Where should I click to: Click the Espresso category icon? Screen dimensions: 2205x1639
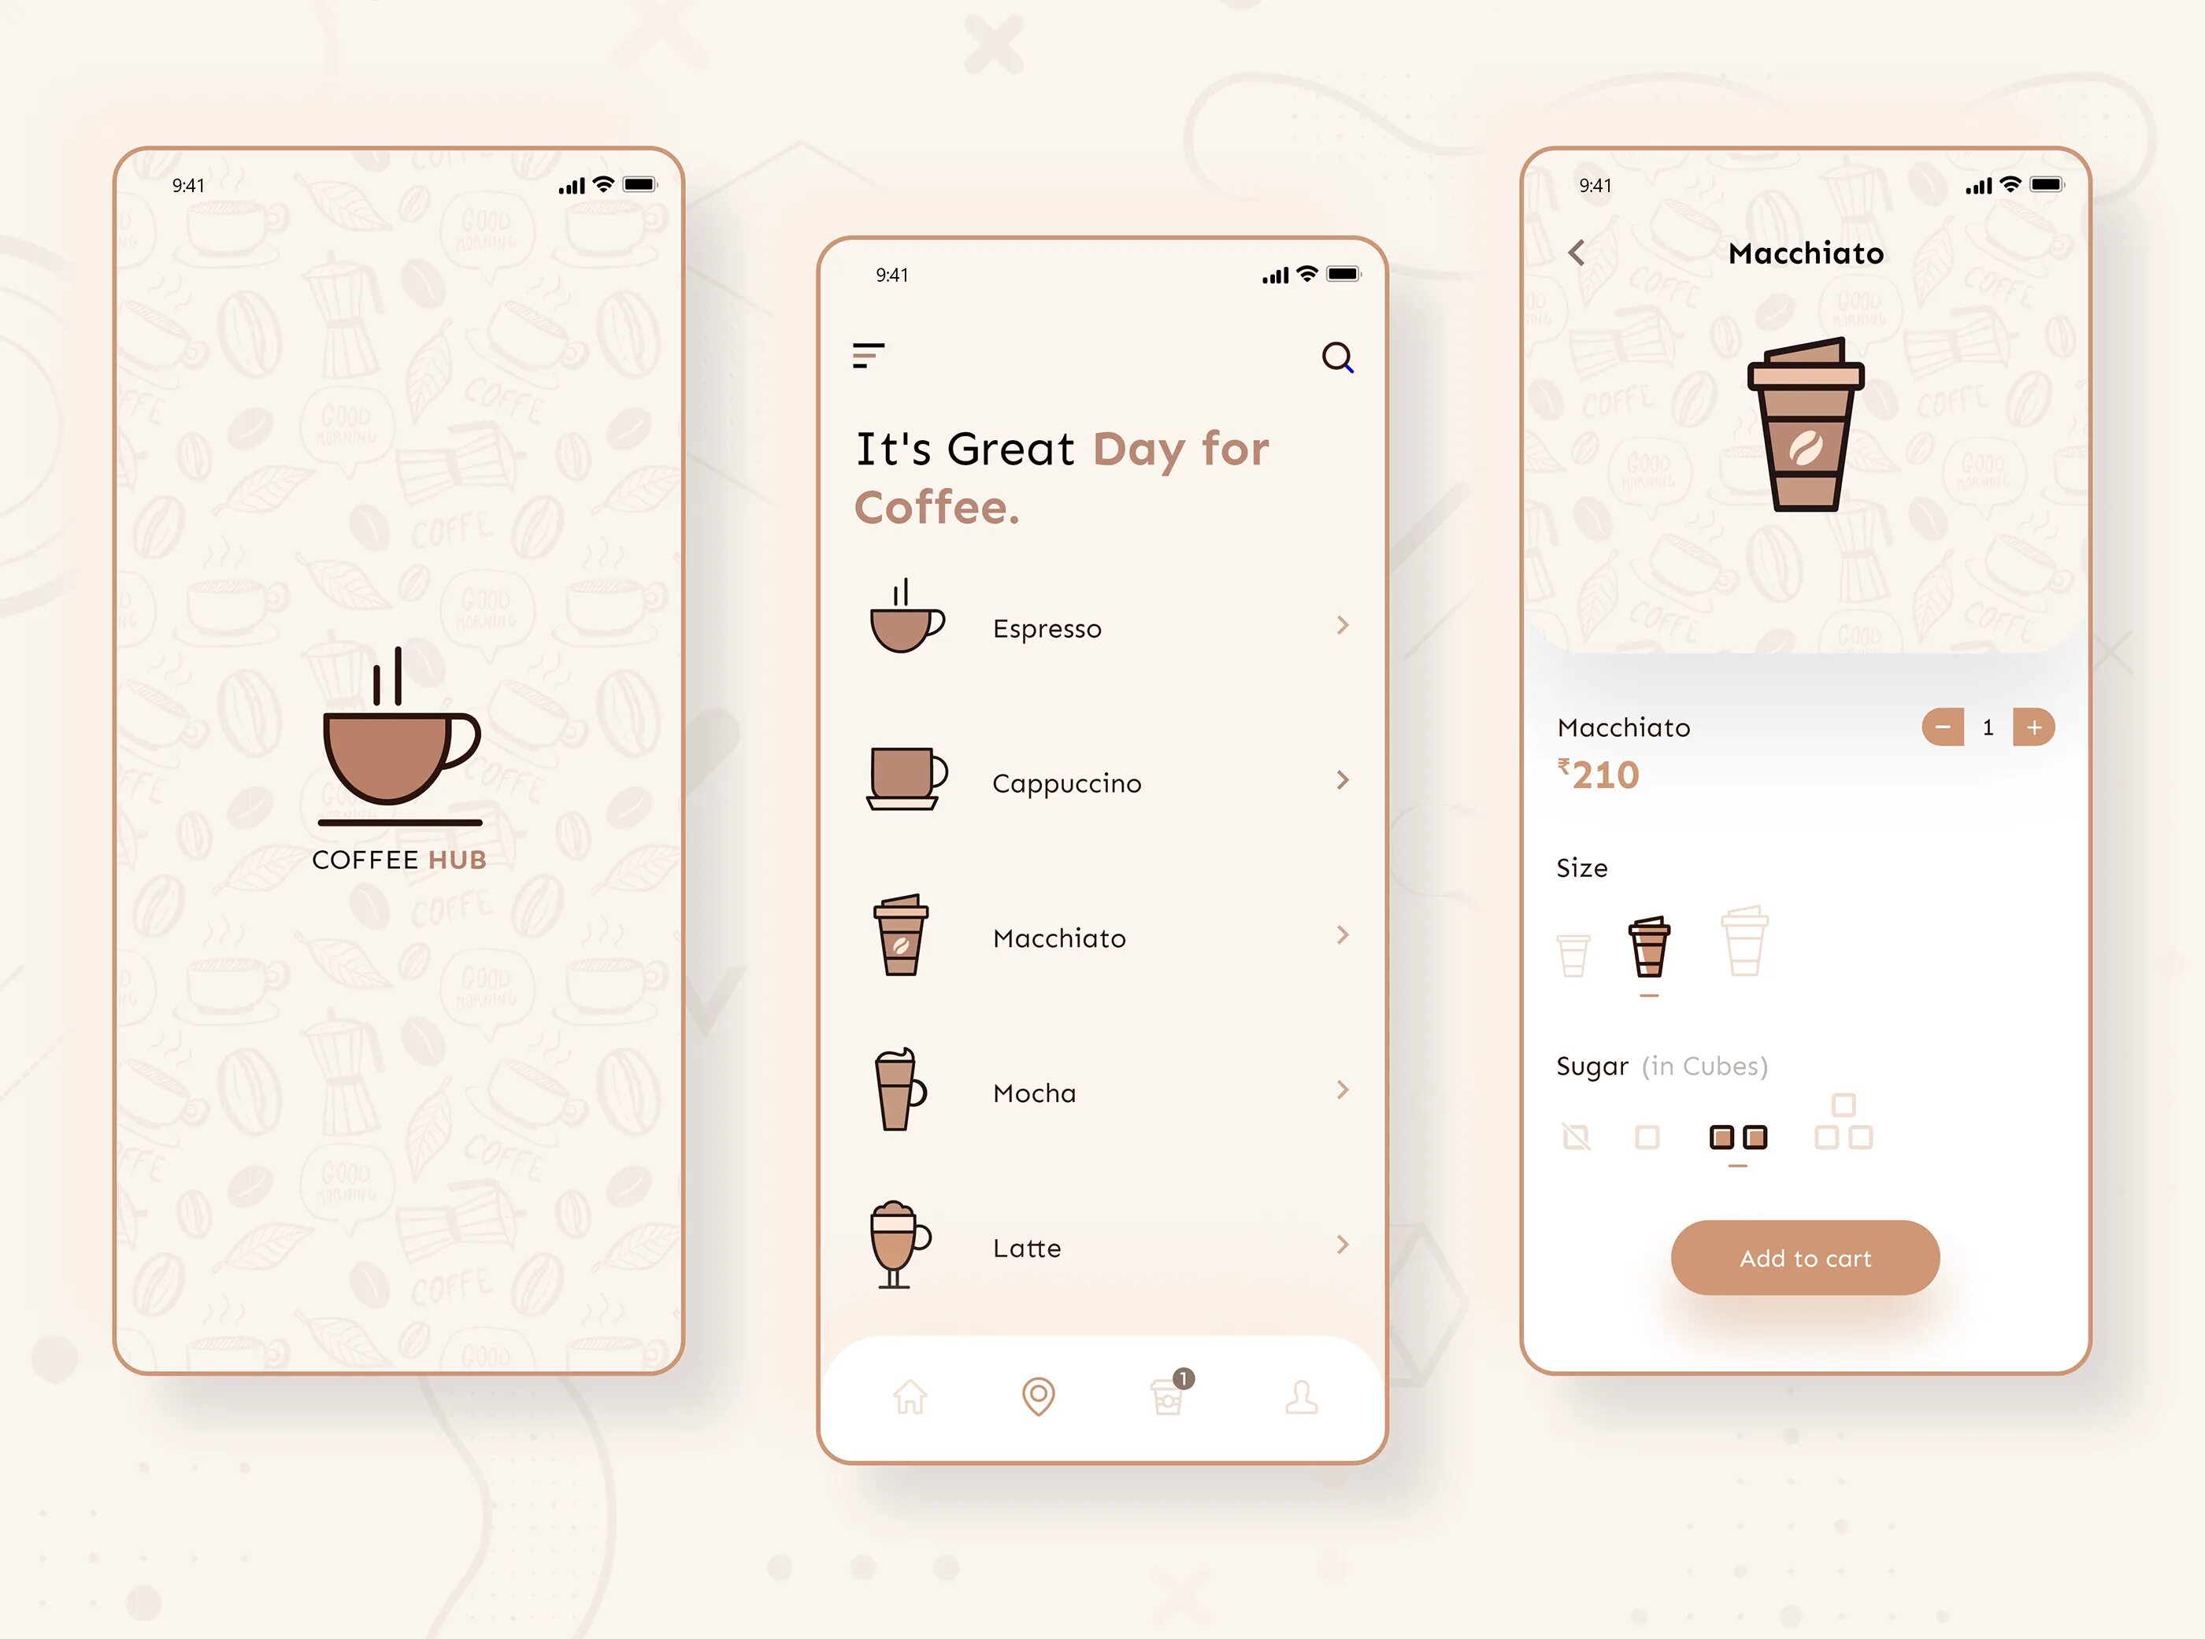coord(902,623)
